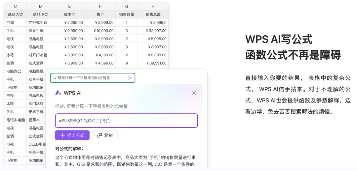Click the 销售数量 header cell
Viewport: 357px width, 171px height.
point(127,14)
